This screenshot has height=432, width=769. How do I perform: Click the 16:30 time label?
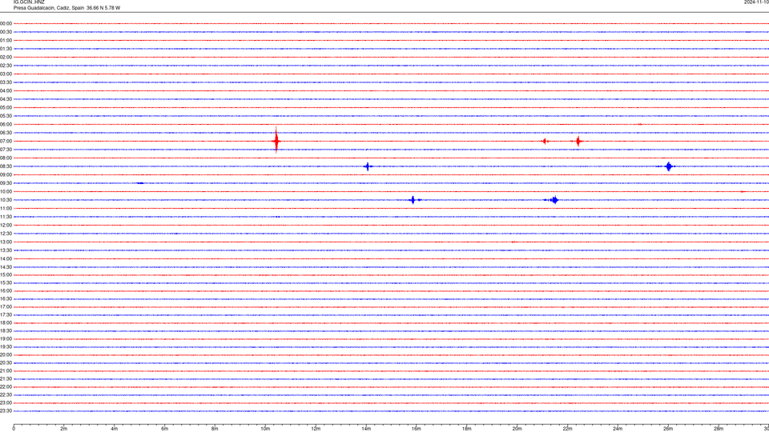point(6,298)
